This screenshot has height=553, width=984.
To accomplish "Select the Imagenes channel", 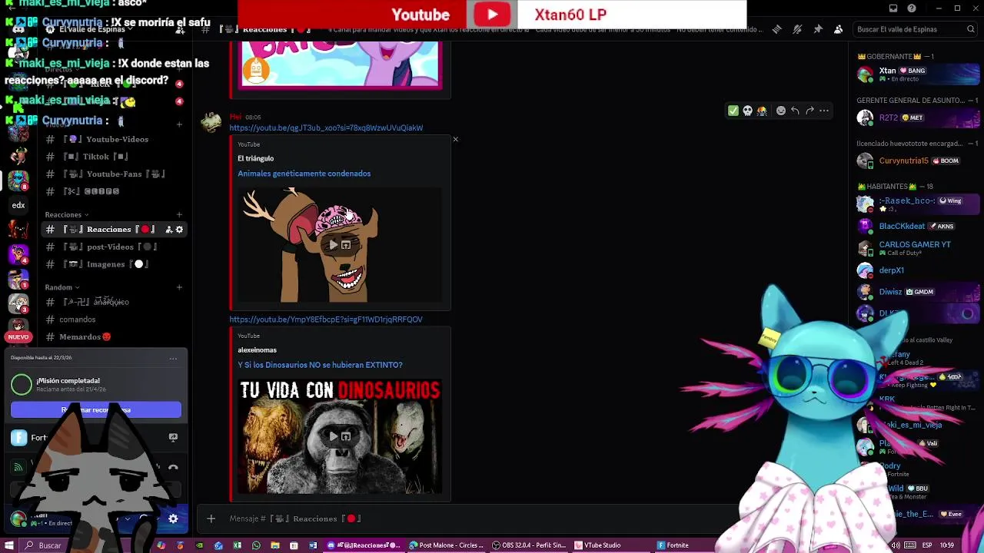I will point(113,264).
